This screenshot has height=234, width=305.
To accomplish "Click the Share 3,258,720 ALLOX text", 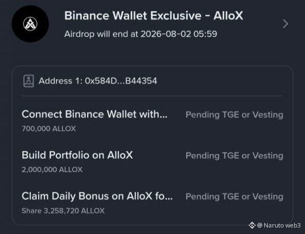I will click(63, 211).
